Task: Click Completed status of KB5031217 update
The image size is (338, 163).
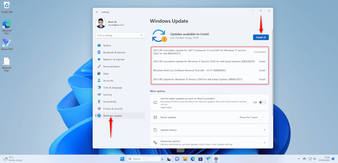Action: tap(259, 52)
